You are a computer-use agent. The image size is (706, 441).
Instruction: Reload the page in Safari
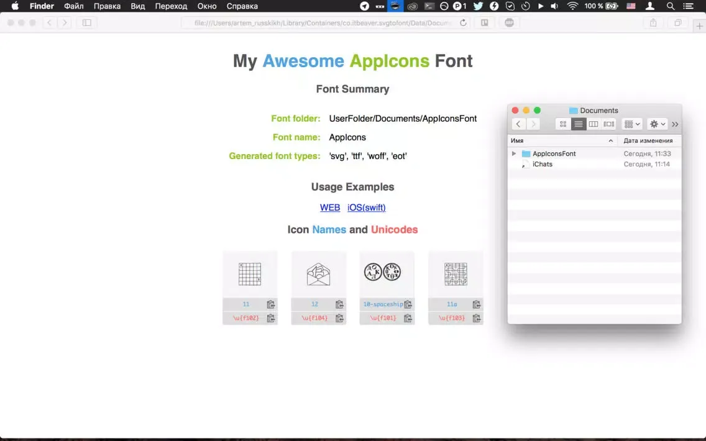[x=464, y=22]
